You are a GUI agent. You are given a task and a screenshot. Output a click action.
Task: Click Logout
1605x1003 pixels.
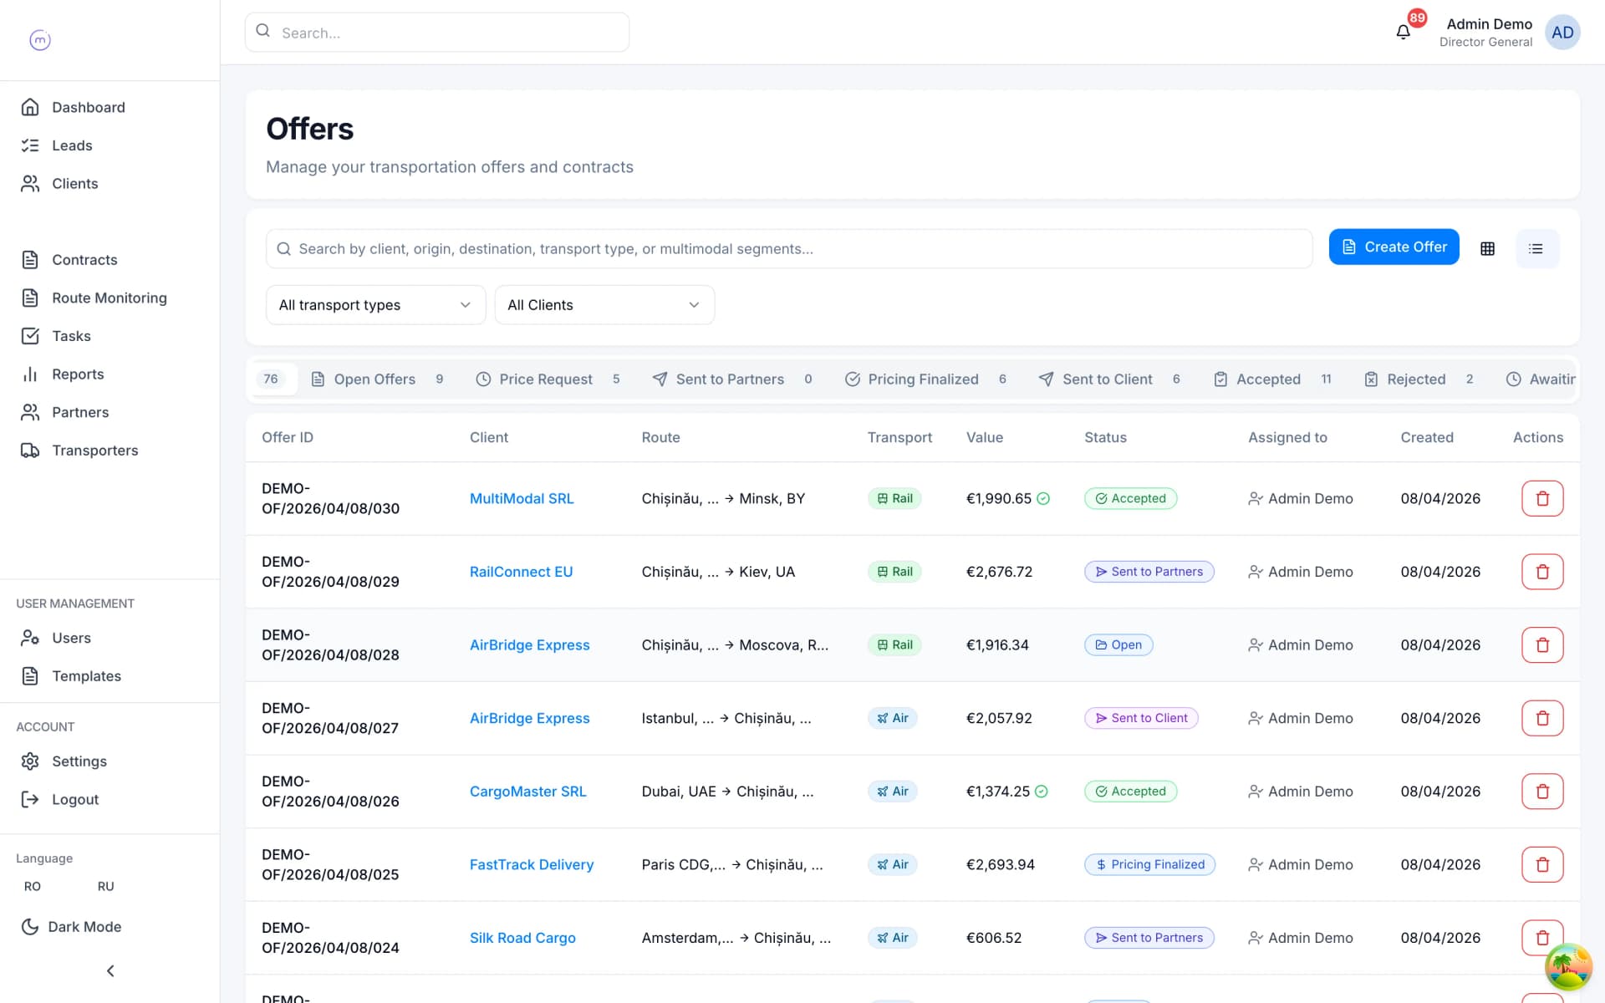[x=110, y=800]
